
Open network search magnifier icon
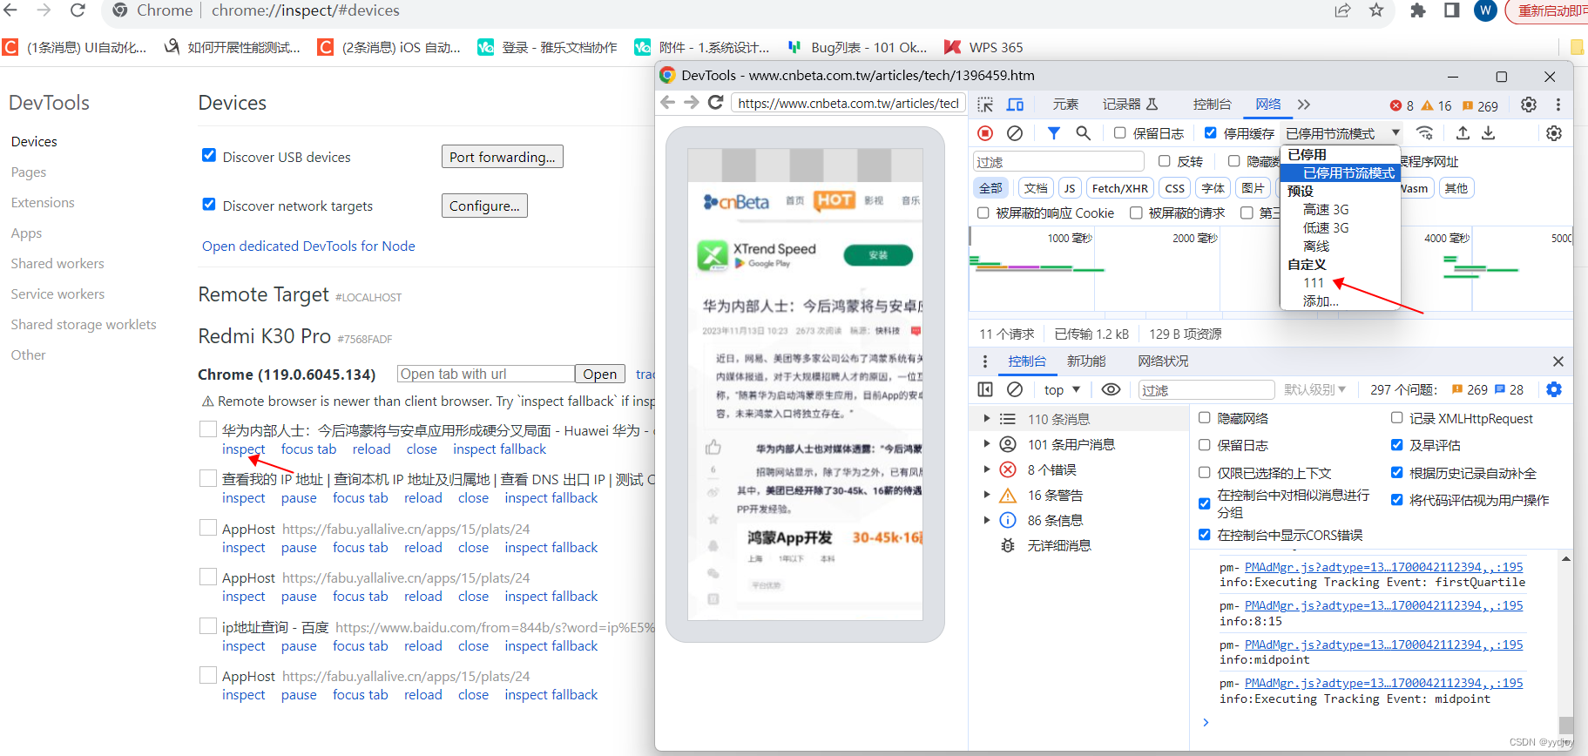1084,133
